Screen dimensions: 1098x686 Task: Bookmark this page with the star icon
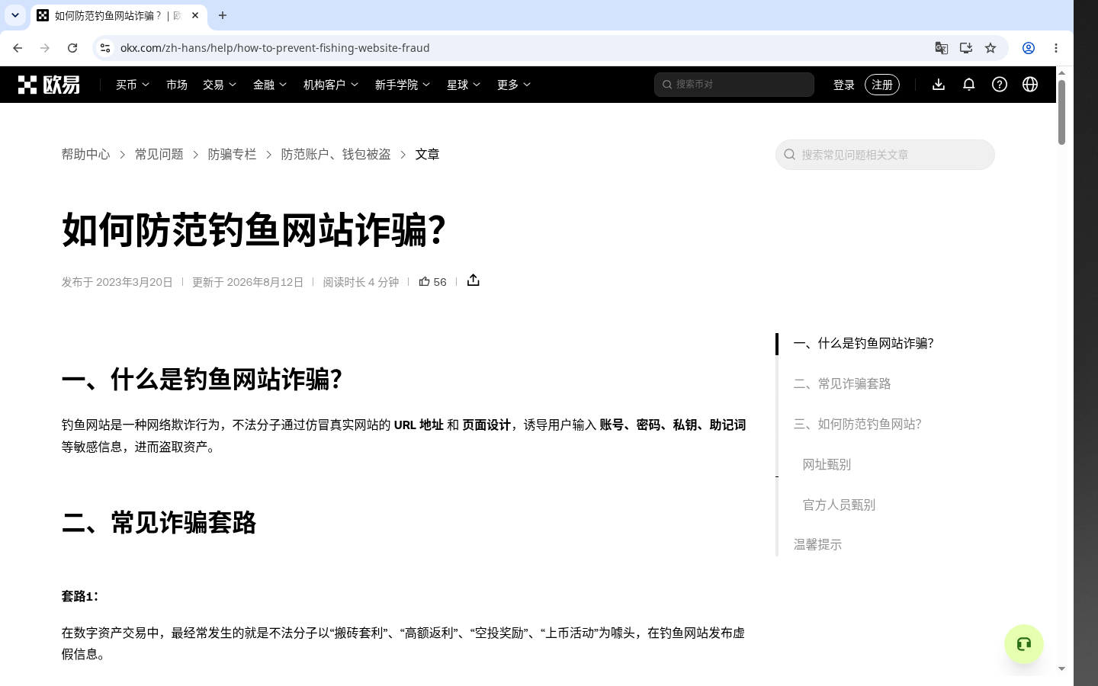[990, 48]
